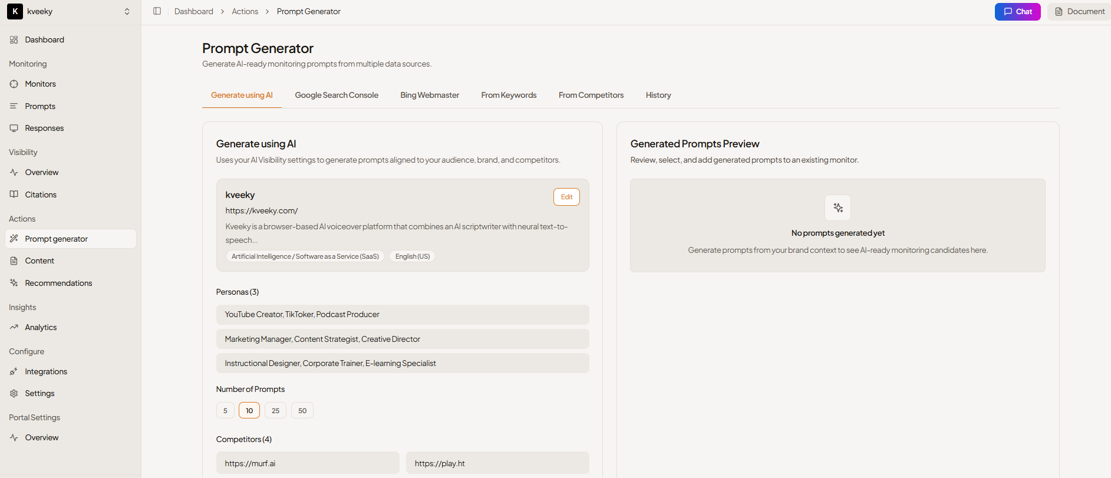
Task: Switch to the Google Search Console tab
Action: pyautogui.click(x=337, y=95)
